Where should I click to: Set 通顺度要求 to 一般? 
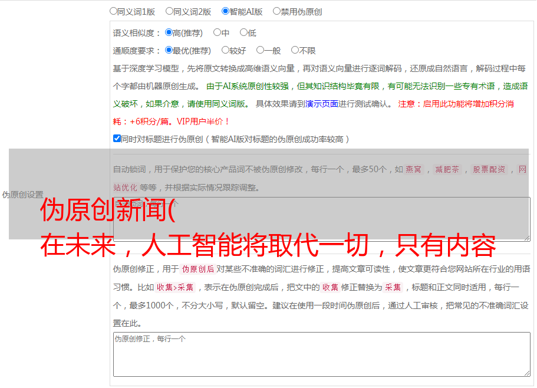[261, 50]
